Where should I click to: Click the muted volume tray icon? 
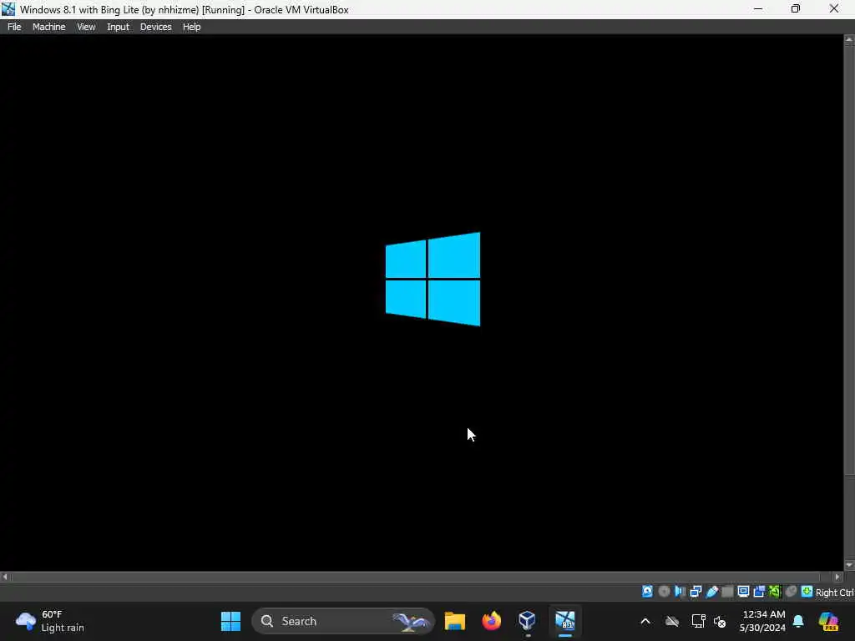pos(720,621)
